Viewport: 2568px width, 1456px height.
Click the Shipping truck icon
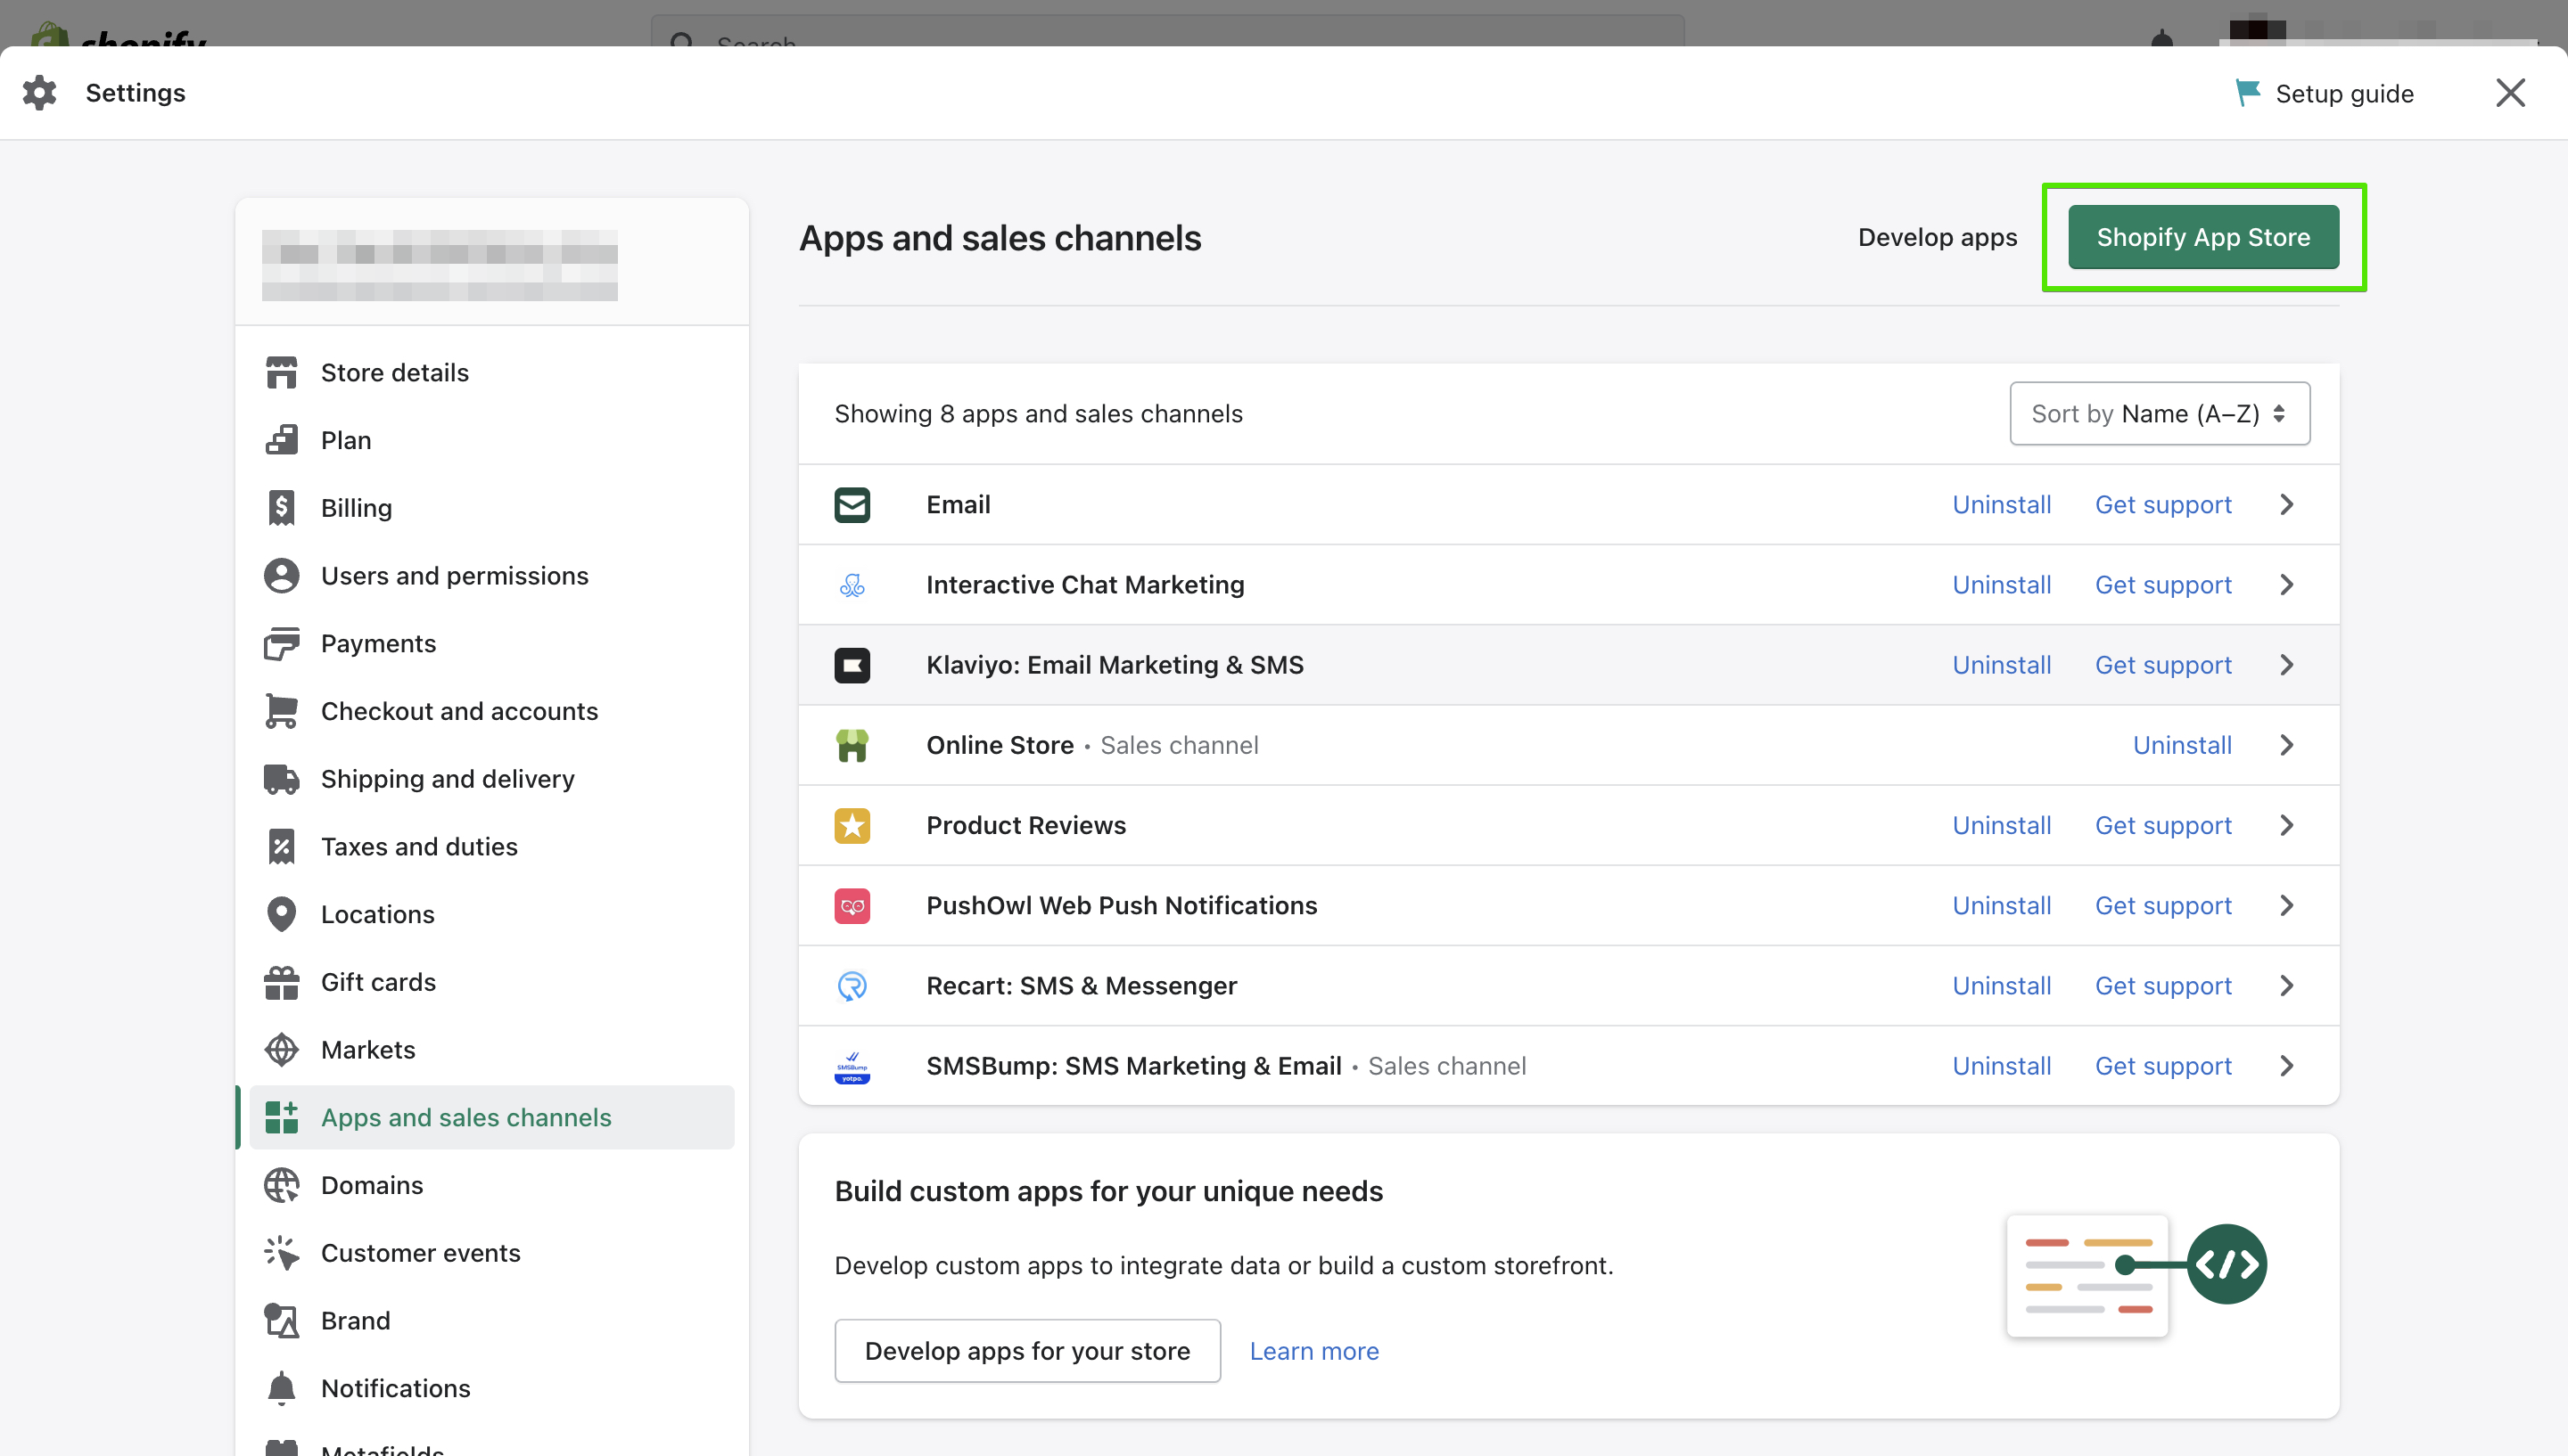(281, 779)
